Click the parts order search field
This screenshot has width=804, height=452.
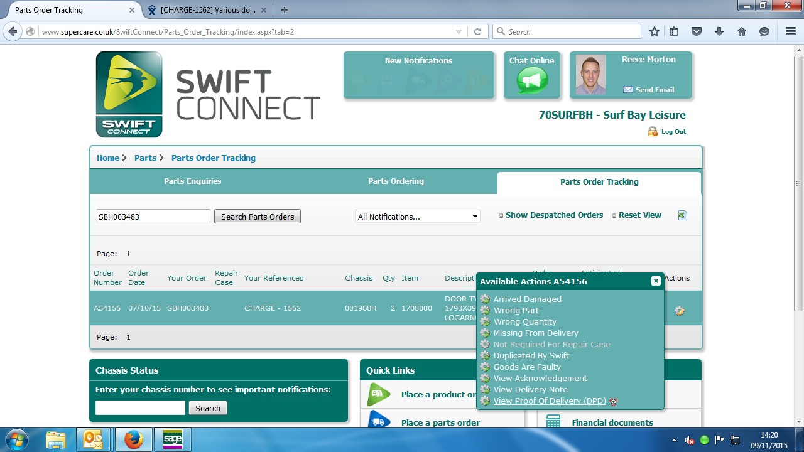pyautogui.click(x=153, y=217)
